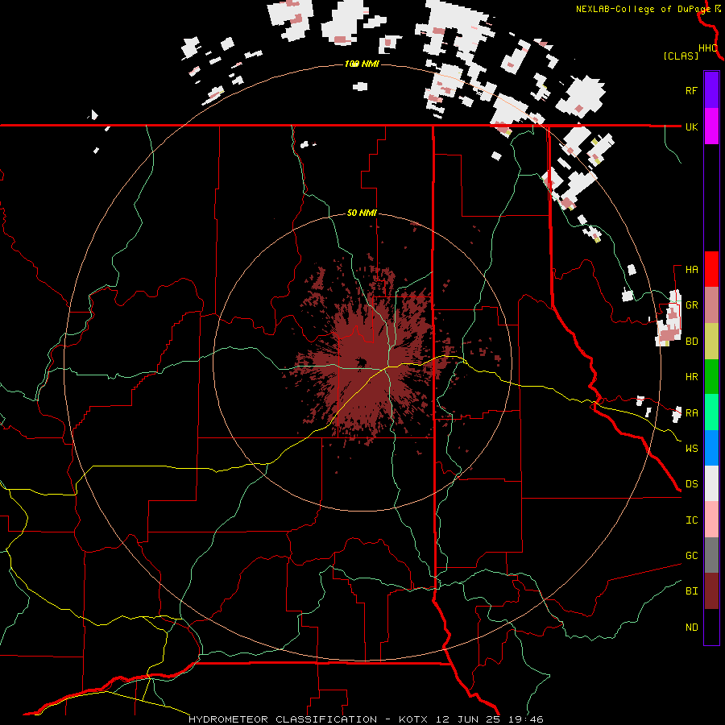Click the GC legend label
The height and width of the screenshot is (725, 725).
(691, 556)
